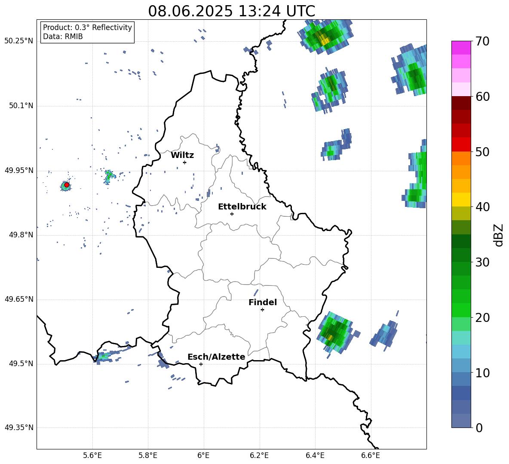Click the 49.8°N latitude label
509x464 pixels.
[x=21, y=235]
